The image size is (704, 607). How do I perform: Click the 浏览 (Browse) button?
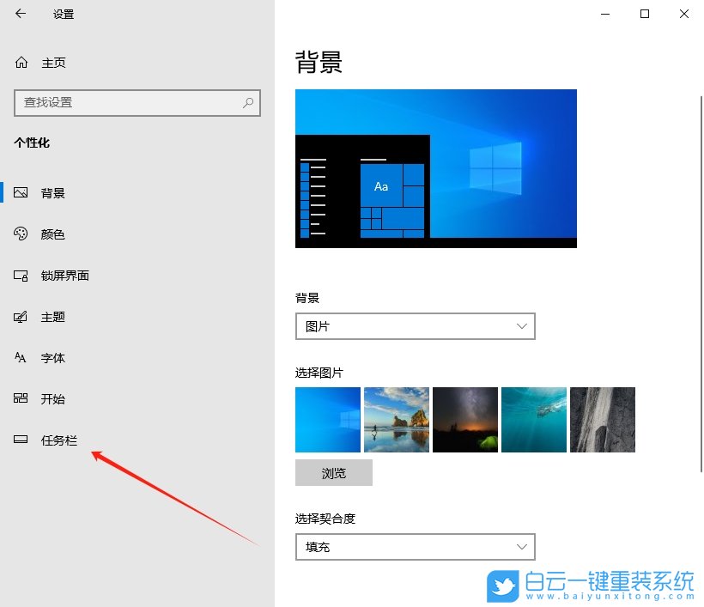(334, 472)
